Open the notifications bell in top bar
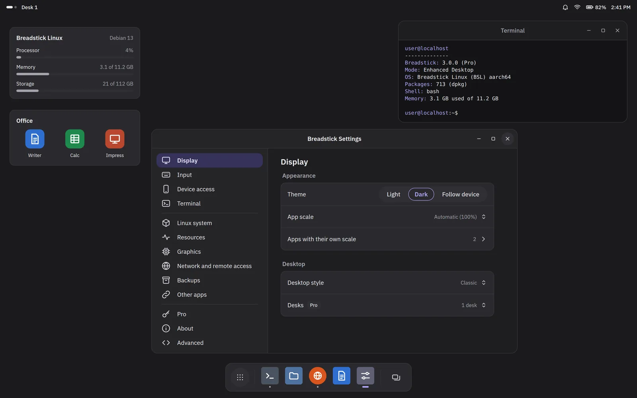The width and height of the screenshot is (637, 398). tap(565, 7)
